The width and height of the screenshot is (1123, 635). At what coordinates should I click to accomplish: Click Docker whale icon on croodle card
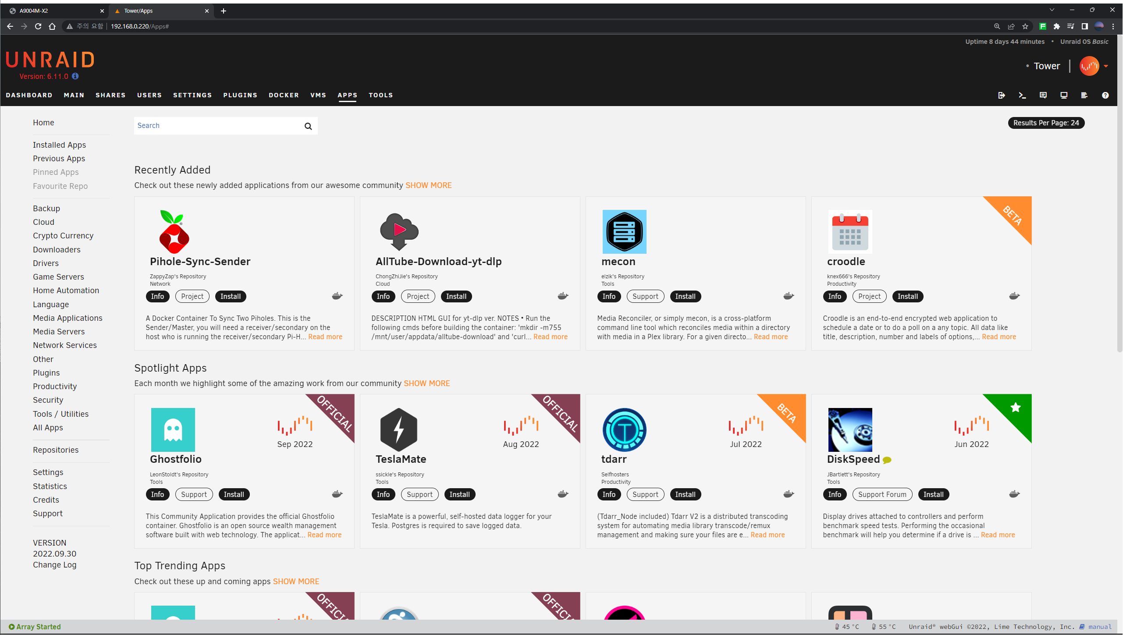(x=1014, y=296)
